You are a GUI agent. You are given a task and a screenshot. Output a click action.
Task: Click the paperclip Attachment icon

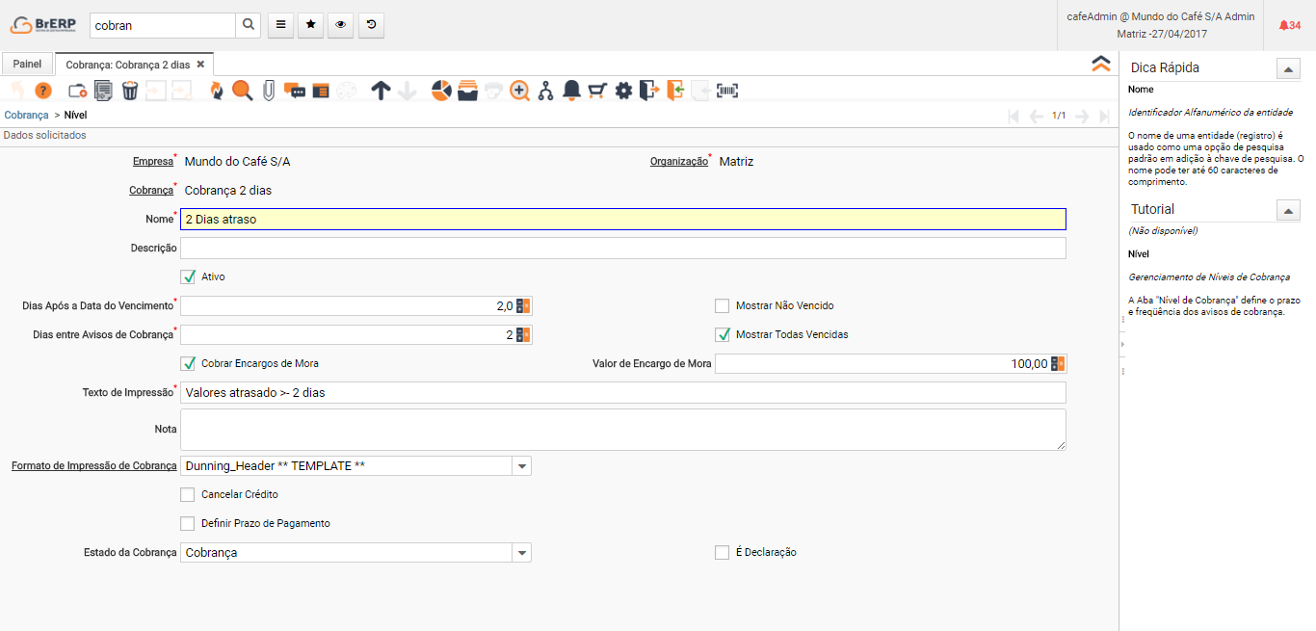269,91
